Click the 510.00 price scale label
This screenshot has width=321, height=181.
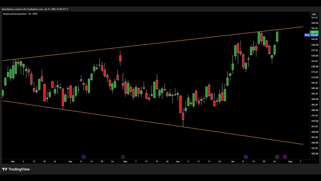314,77
